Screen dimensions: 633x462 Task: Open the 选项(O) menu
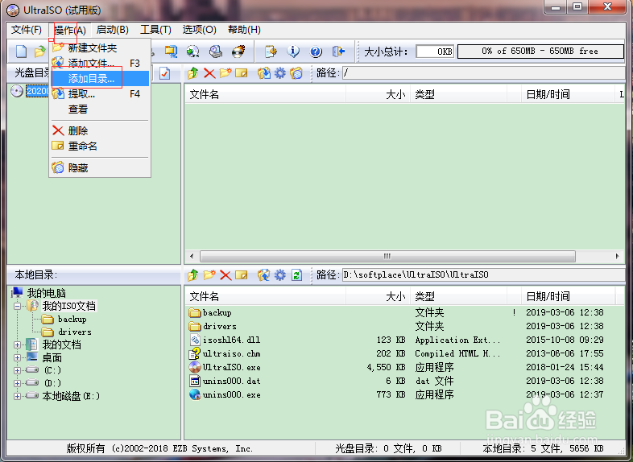coord(200,30)
